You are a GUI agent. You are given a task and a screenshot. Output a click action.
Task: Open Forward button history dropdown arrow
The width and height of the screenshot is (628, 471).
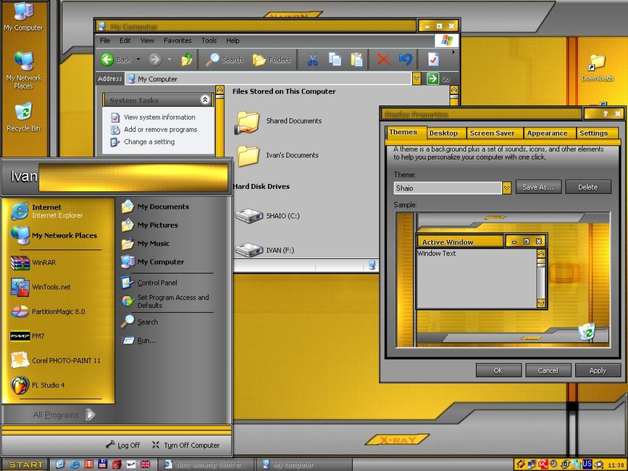tap(169, 59)
